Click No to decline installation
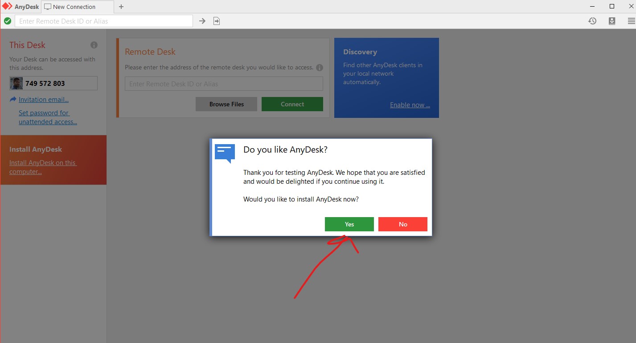636x343 pixels. point(402,224)
